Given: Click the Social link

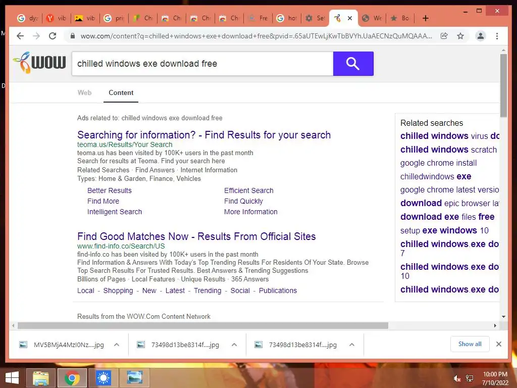Looking at the screenshot, I should click(x=240, y=290).
